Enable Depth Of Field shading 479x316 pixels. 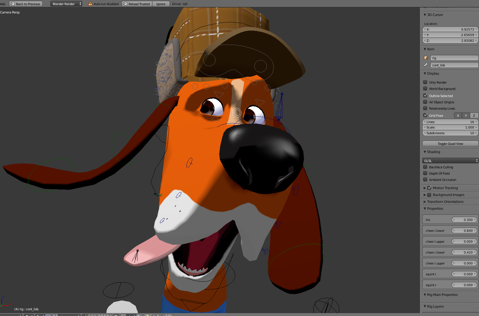click(x=425, y=173)
